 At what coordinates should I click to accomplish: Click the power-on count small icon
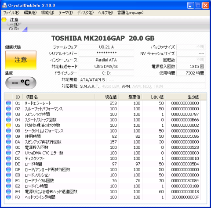[x=202, y=67]
